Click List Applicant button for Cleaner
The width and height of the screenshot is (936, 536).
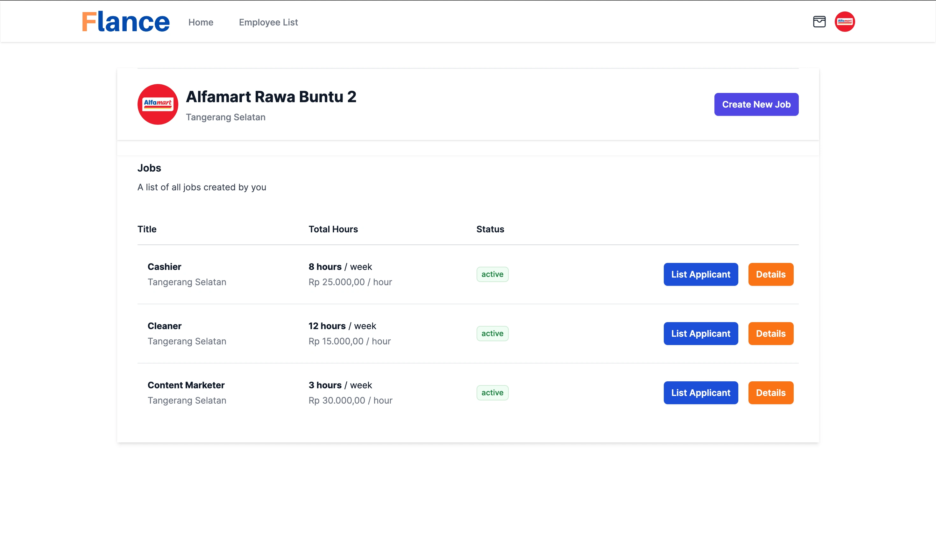tap(701, 333)
